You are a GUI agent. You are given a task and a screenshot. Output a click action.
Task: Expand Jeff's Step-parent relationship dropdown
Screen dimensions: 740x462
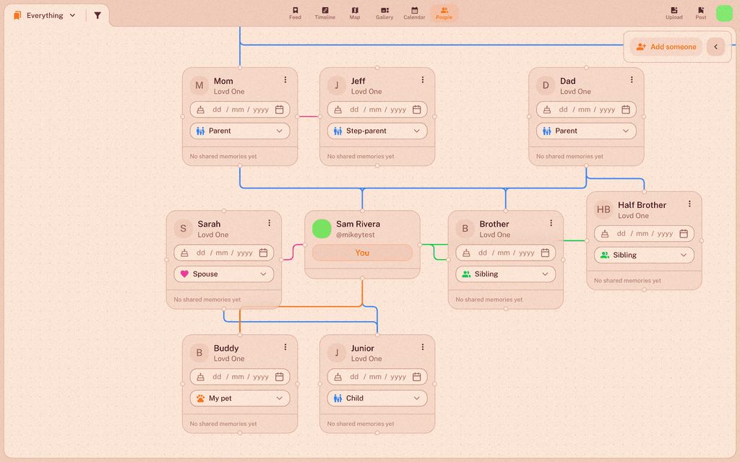pyautogui.click(x=377, y=131)
